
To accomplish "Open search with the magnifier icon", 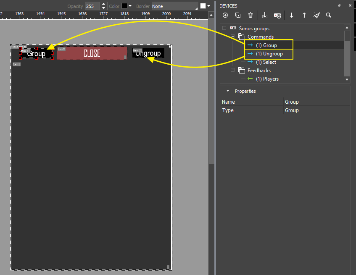I will click(329, 15).
